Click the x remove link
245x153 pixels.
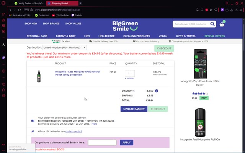pos(129,78)
